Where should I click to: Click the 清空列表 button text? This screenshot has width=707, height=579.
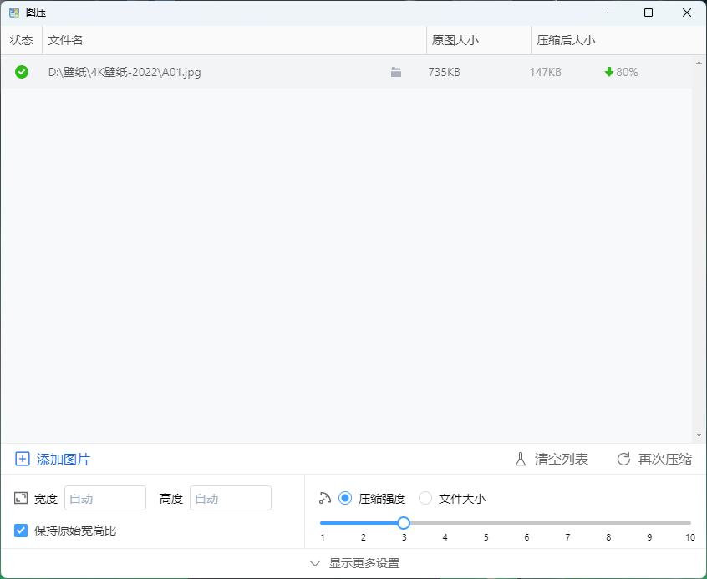[x=562, y=459]
